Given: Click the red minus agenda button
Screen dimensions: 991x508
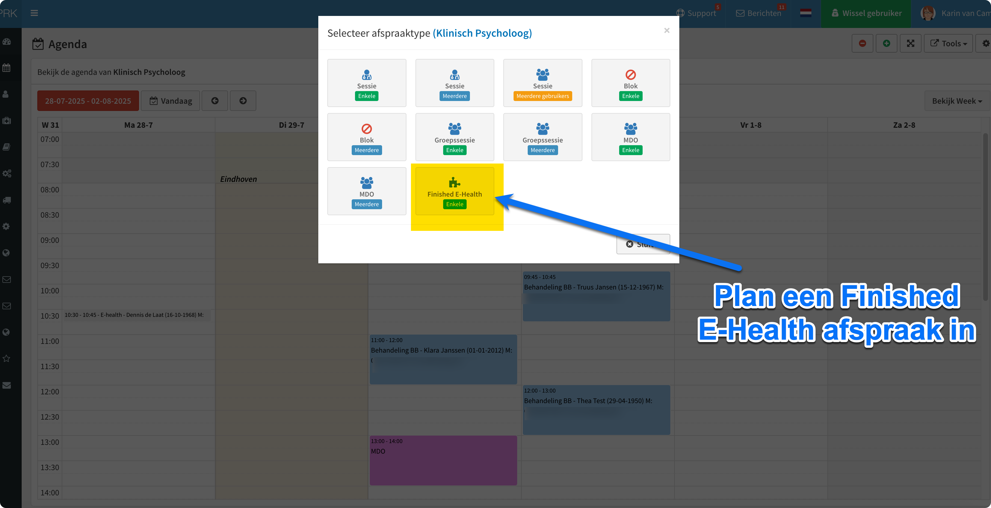Looking at the screenshot, I should (x=862, y=43).
